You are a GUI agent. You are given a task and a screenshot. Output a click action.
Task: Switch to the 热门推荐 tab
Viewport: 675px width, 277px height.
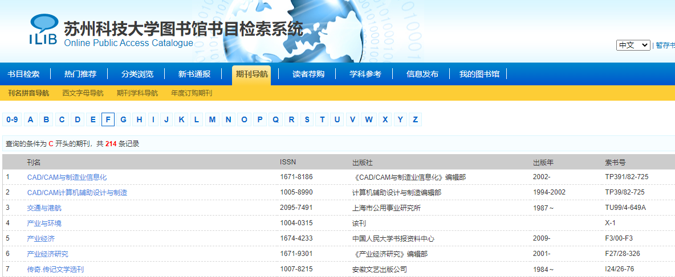pyautogui.click(x=80, y=74)
